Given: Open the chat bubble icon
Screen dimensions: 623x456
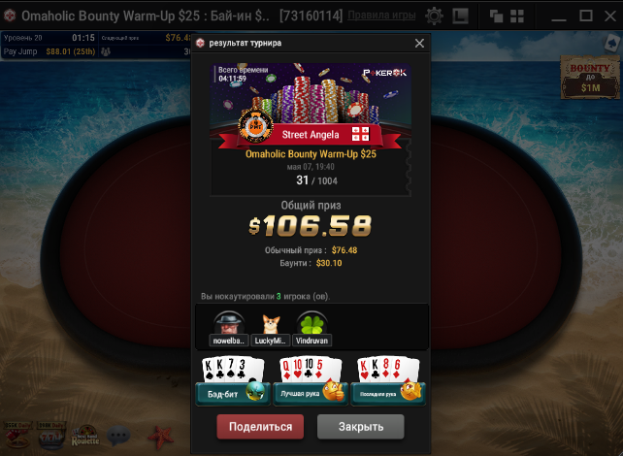Looking at the screenshot, I should [118, 436].
